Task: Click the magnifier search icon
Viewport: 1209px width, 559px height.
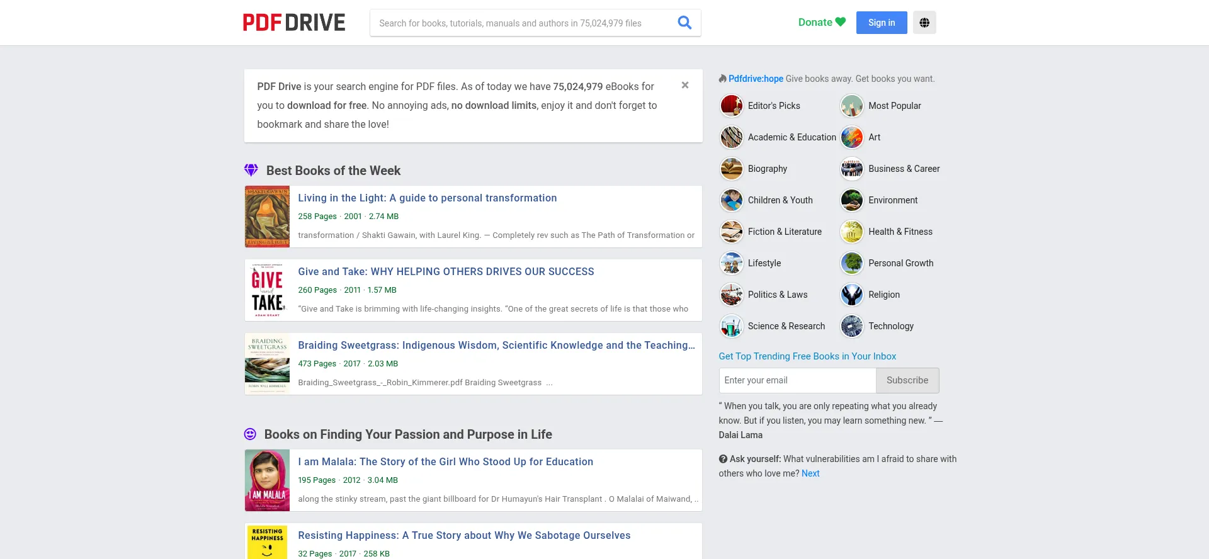Action: pos(684,23)
